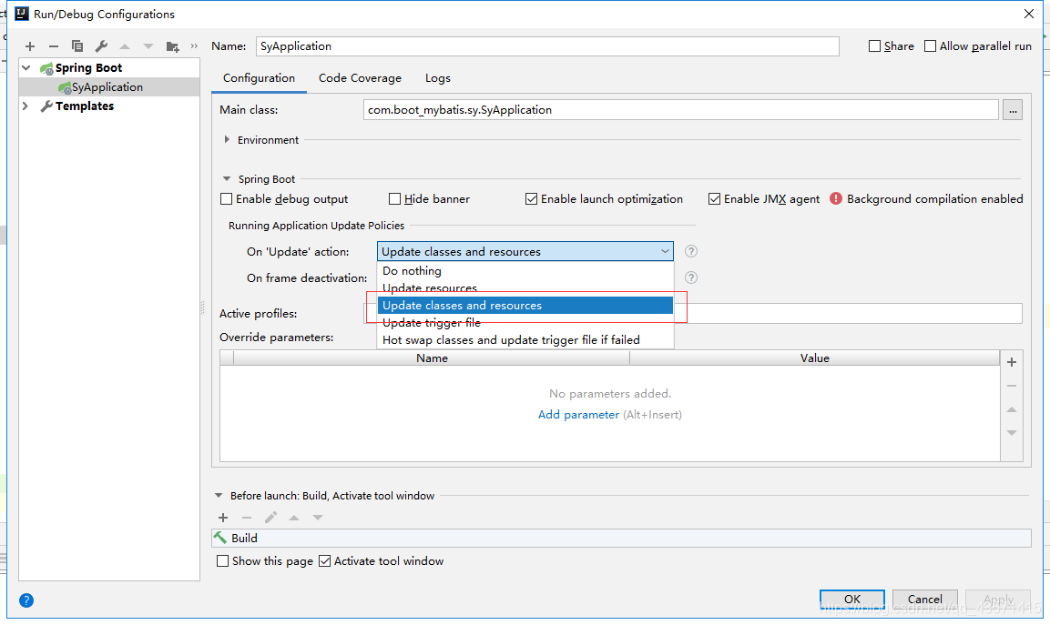The width and height of the screenshot is (1050, 625).
Task: Create new folder for configurations
Action: [172, 46]
